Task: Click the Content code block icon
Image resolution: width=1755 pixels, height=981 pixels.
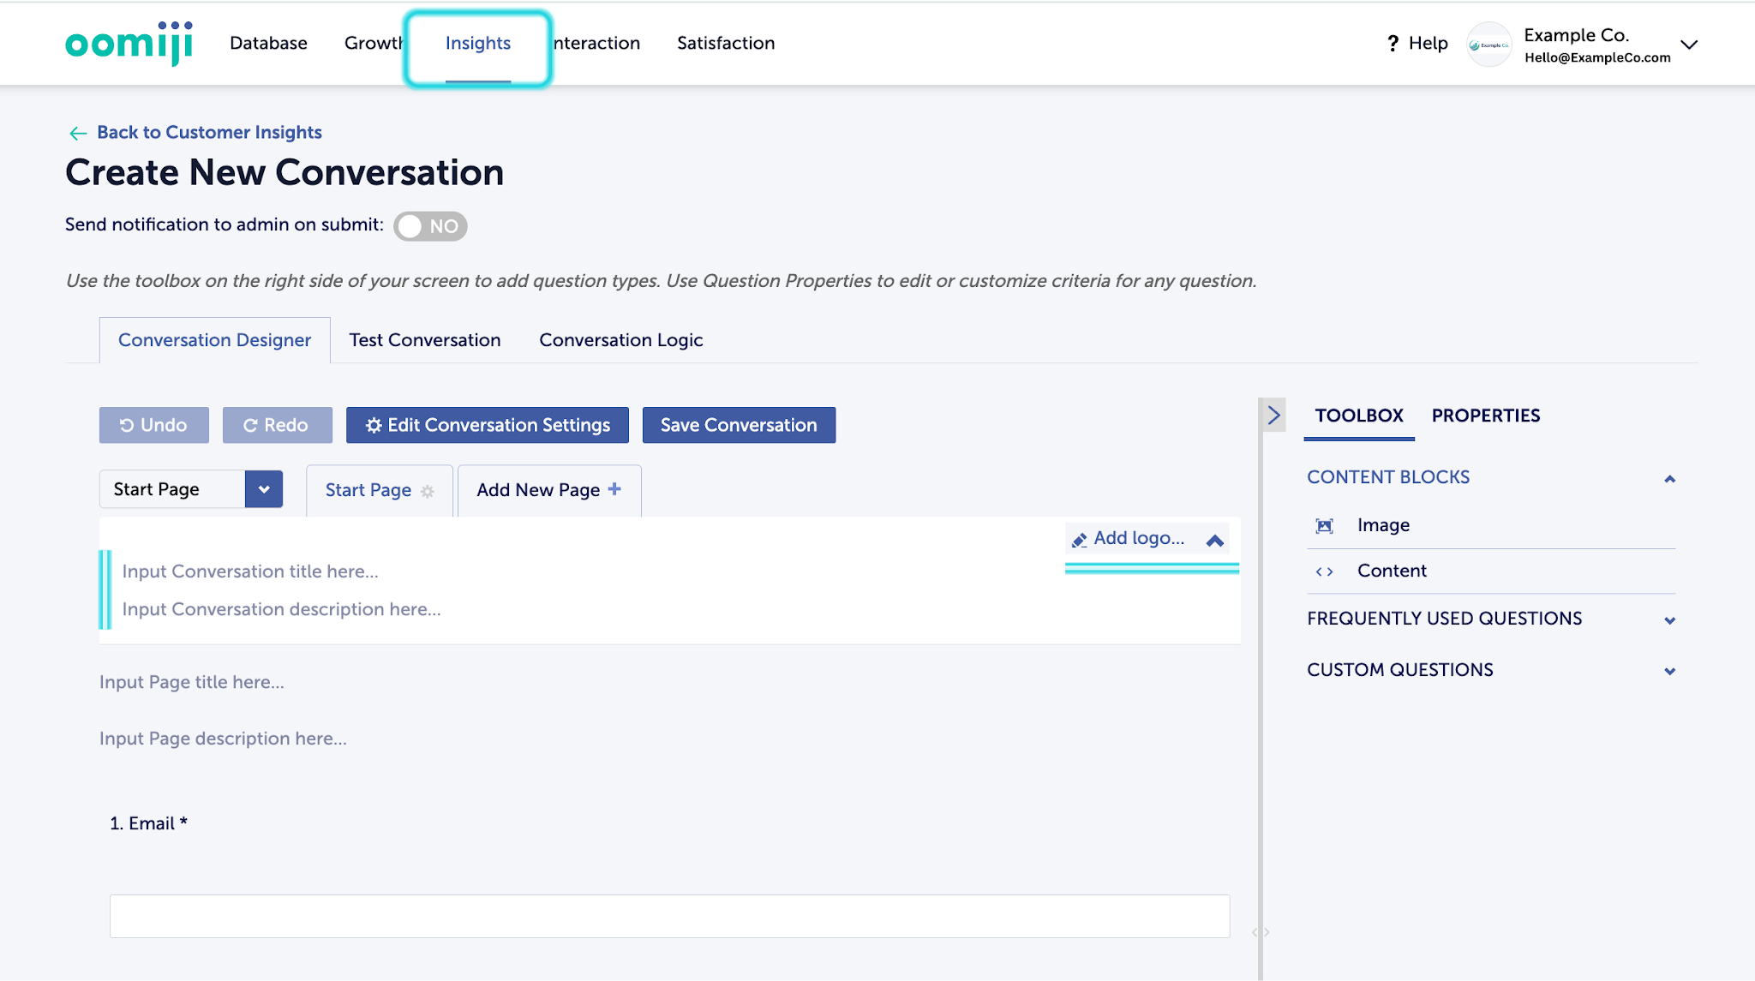Action: coord(1325,571)
